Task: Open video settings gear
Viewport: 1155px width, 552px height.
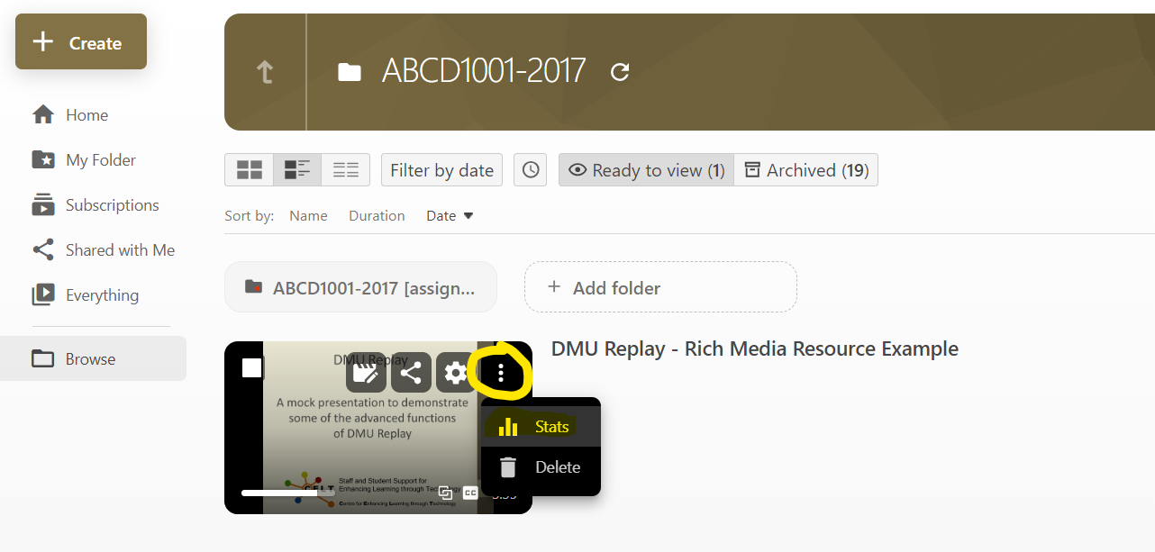Action: pos(456,372)
